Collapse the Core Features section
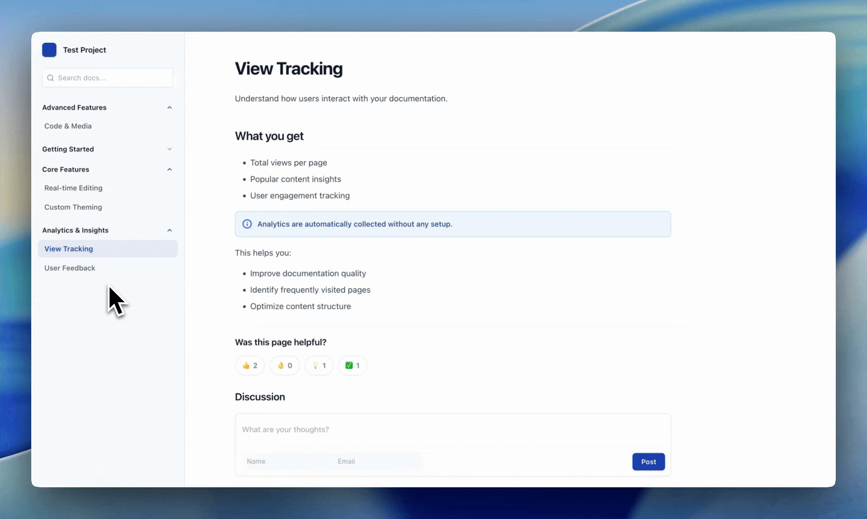This screenshot has width=867, height=519. click(x=169, y=169)
